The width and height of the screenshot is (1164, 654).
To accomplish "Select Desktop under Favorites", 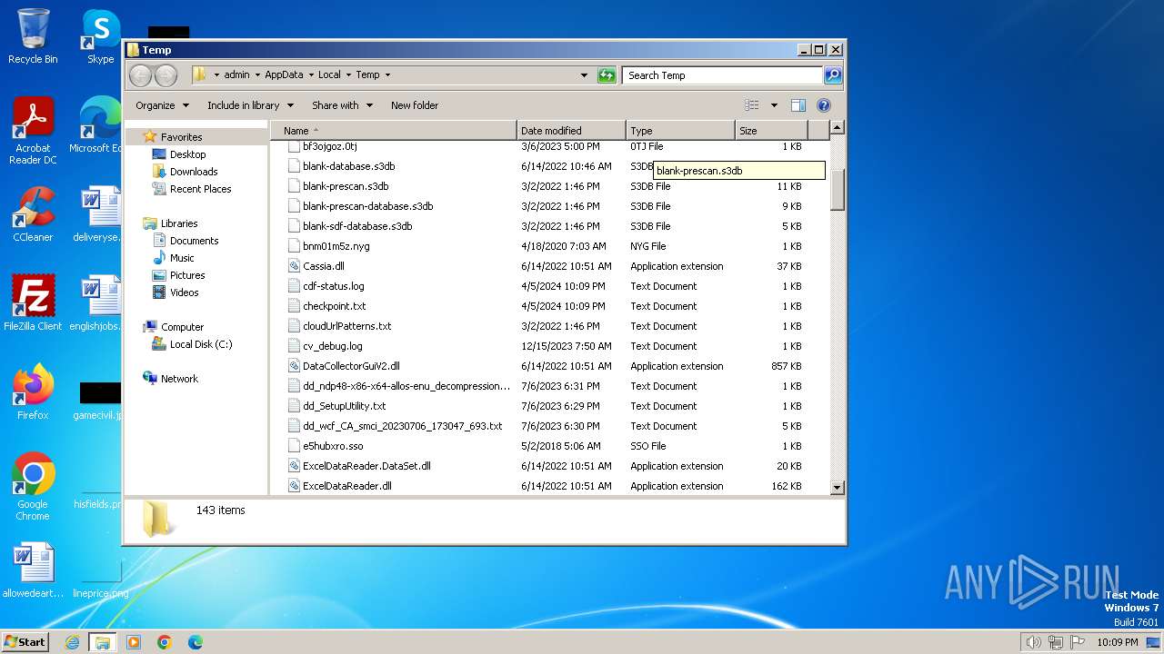I will [x=187, y=154].
